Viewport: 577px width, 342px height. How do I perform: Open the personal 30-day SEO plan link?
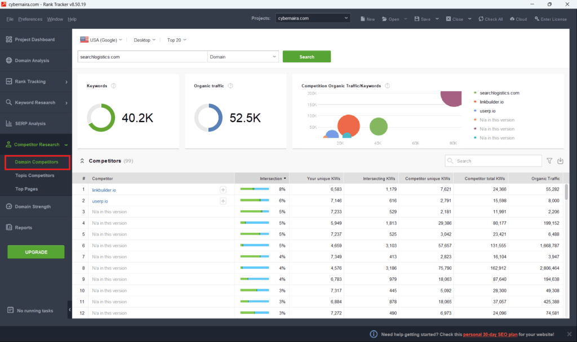coord(490,334)
